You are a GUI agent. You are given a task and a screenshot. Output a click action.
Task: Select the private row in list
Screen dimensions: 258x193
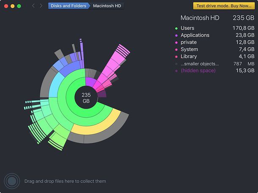pos(214,42)
